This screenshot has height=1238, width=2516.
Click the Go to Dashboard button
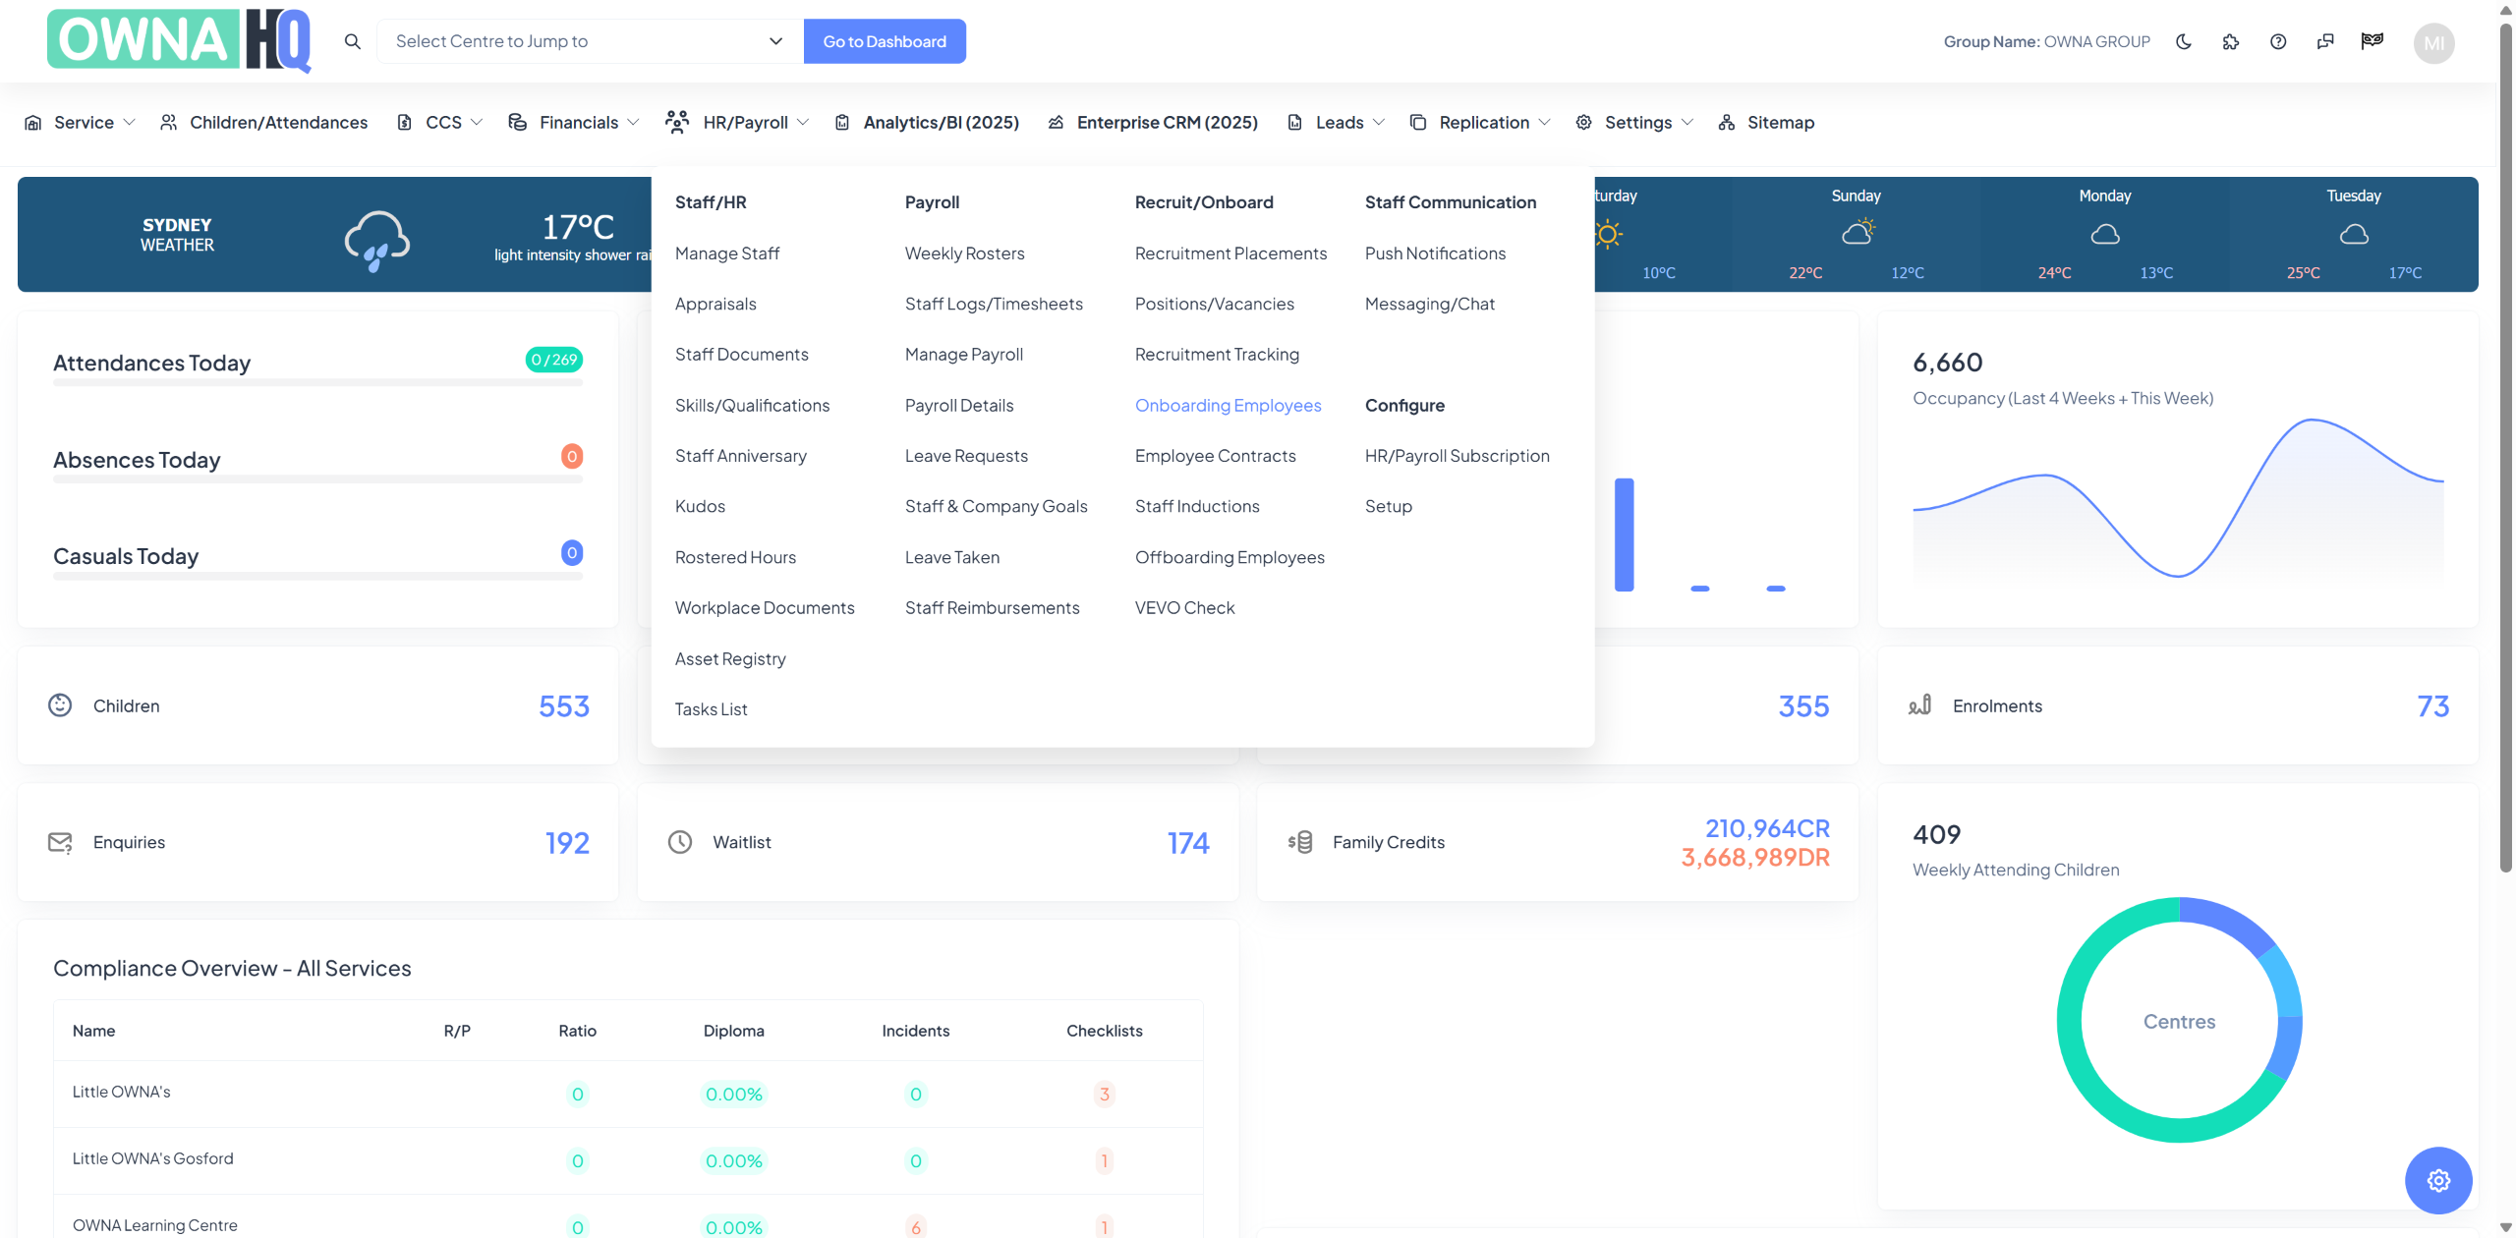pyautogui.click(x=885, y=41)
